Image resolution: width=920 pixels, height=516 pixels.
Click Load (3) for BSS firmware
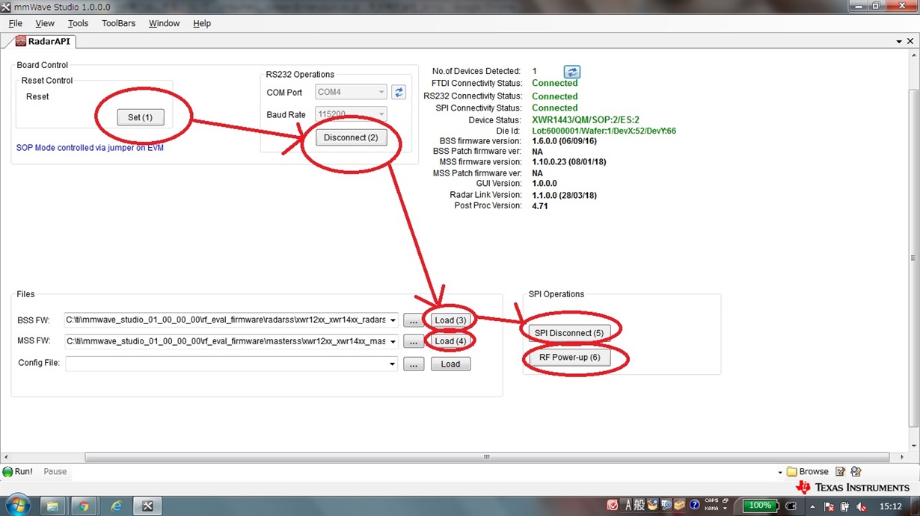pos(450,320)
